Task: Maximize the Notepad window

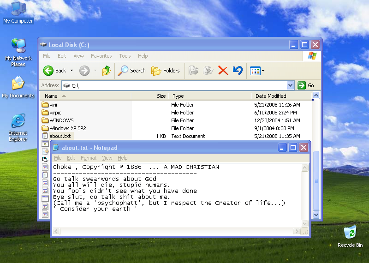Action: (293, 148)
